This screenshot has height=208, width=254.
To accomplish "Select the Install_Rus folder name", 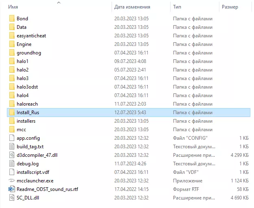I will point(28,113).
